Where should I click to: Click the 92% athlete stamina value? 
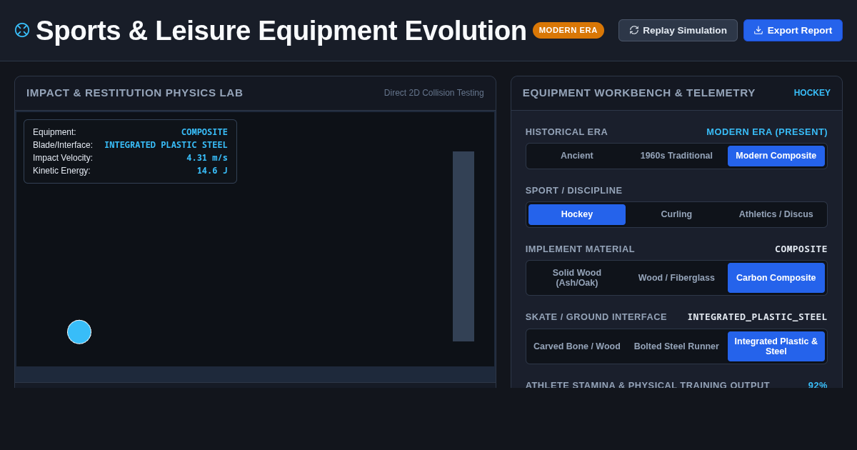[818, 385]
